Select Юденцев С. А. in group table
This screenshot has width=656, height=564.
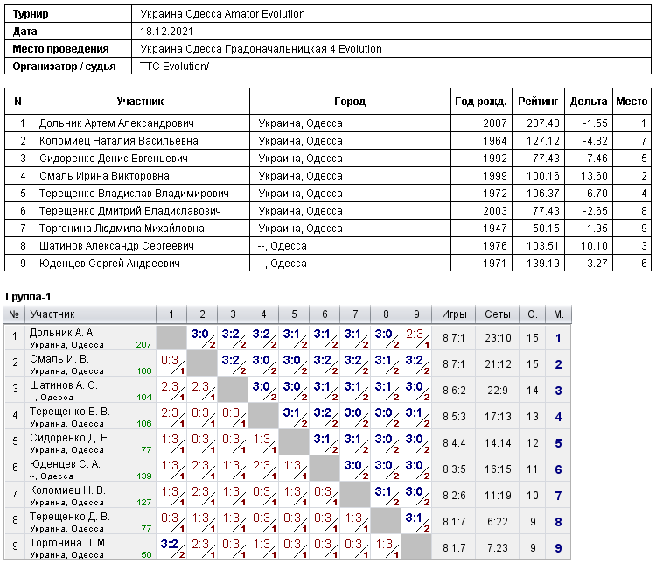tap(65, 464)
